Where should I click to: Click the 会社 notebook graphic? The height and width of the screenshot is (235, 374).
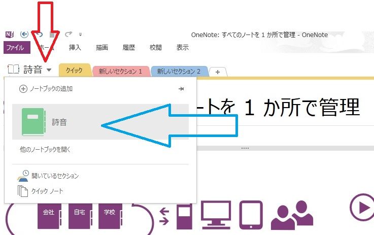point(49,216)
